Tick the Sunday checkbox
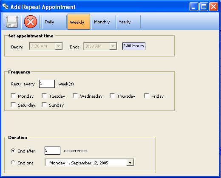The image size is (221, 178). pos(44,105)
